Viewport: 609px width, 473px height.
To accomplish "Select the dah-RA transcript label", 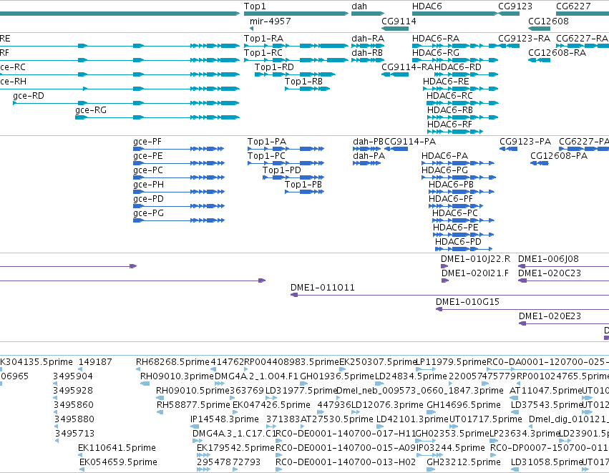I will tap(368, 39).
